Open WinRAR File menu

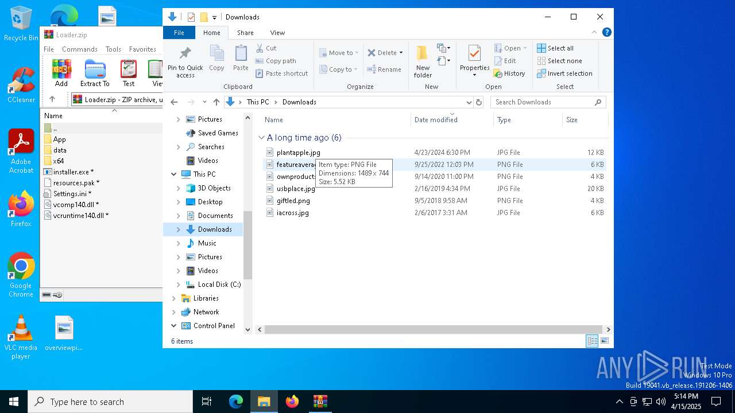(49, 49)
